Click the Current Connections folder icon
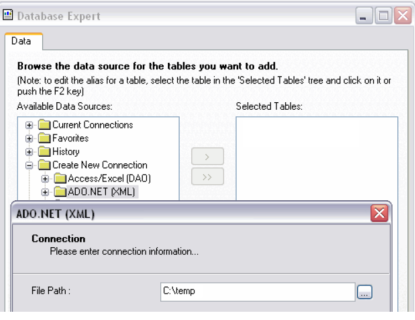Screen dimensions: 415x320 click(44, 125)
